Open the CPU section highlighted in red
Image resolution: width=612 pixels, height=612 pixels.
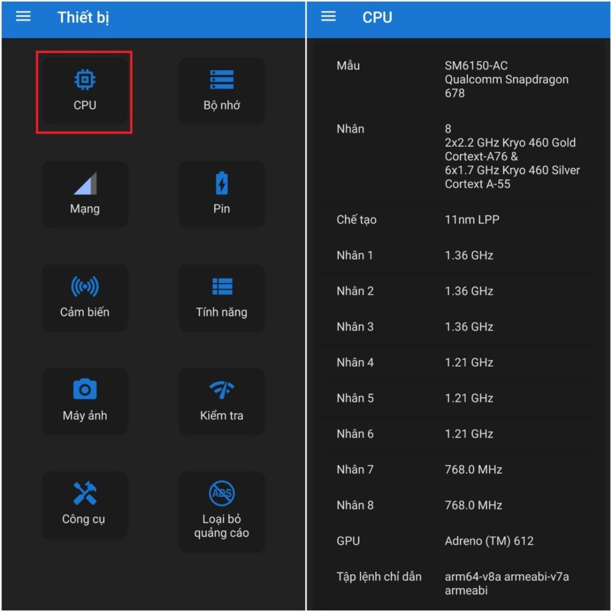85,91
